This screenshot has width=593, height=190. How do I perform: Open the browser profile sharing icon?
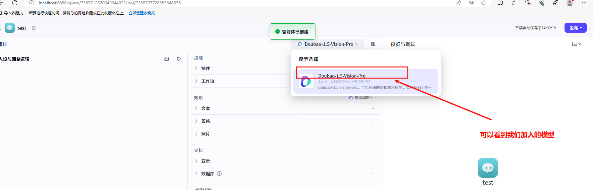click(x=555, y=3)
